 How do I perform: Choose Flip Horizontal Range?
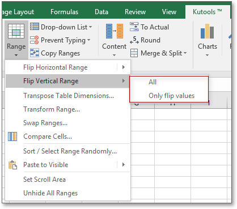67,67
